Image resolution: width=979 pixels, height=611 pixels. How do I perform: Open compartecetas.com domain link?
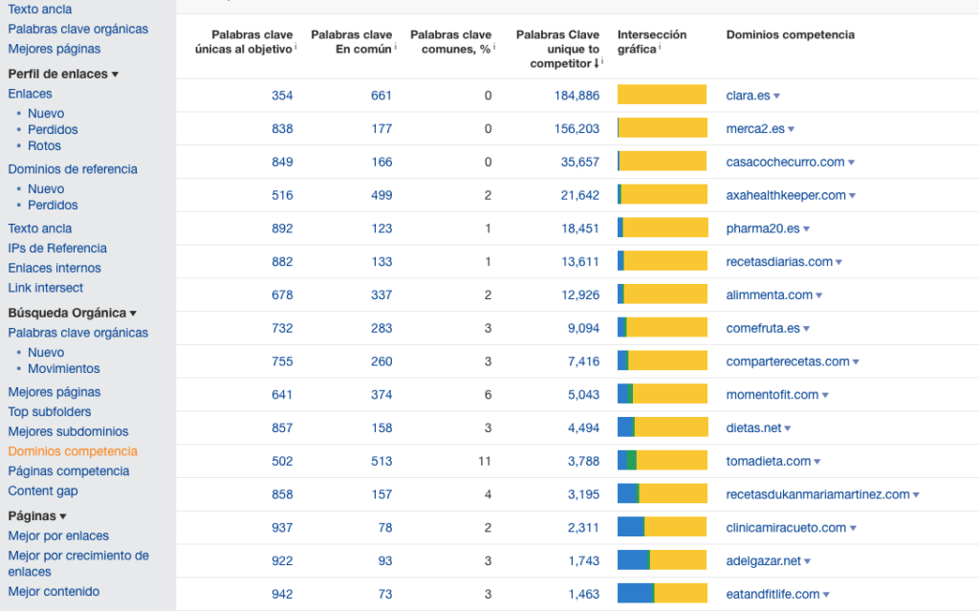point(788,361)
